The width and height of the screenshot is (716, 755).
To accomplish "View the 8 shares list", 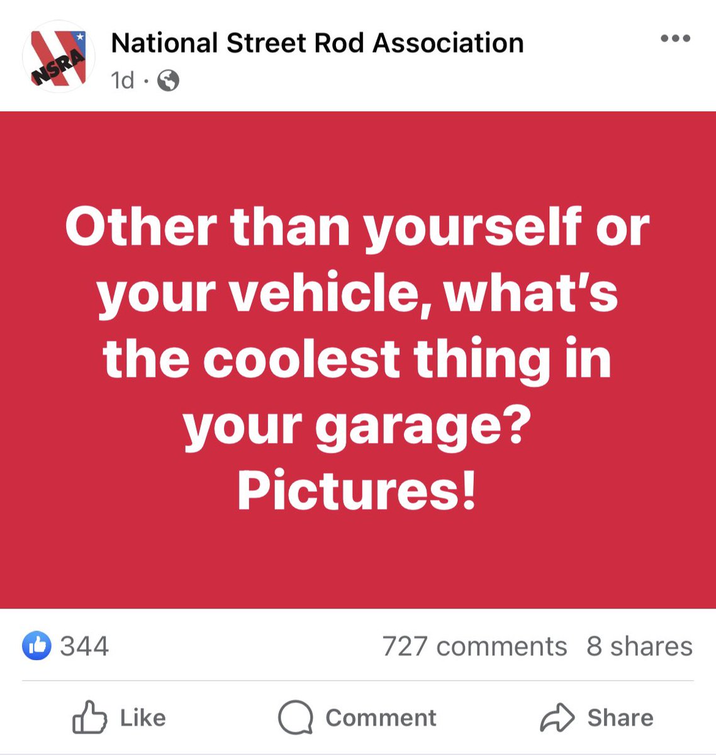I will 639,646.
